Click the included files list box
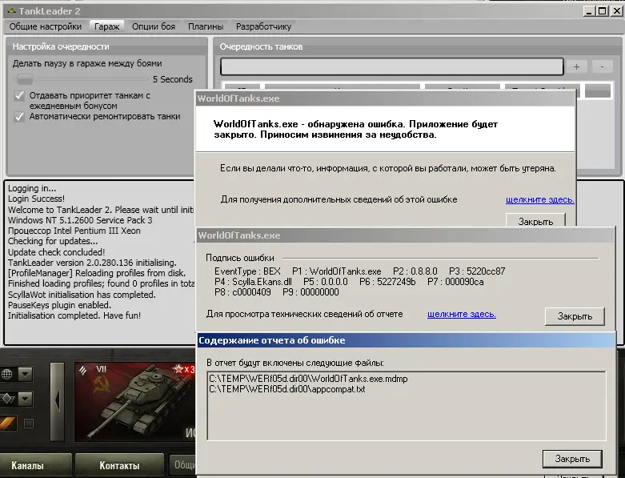Screen dimensions: 625x478 click(x=407, y=405)
